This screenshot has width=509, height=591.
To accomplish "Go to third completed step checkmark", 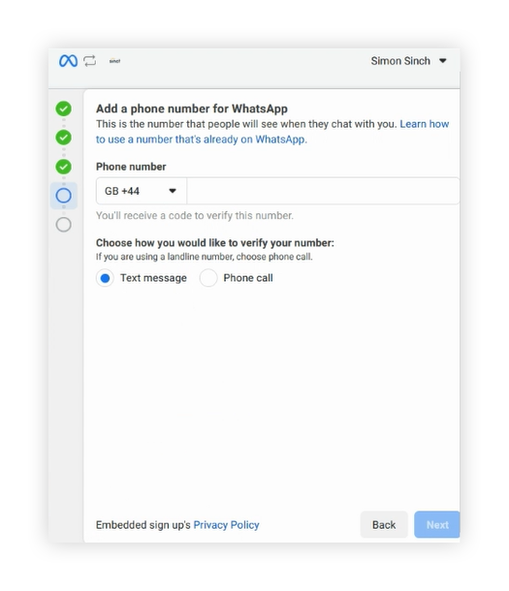I will pos(63,167).
